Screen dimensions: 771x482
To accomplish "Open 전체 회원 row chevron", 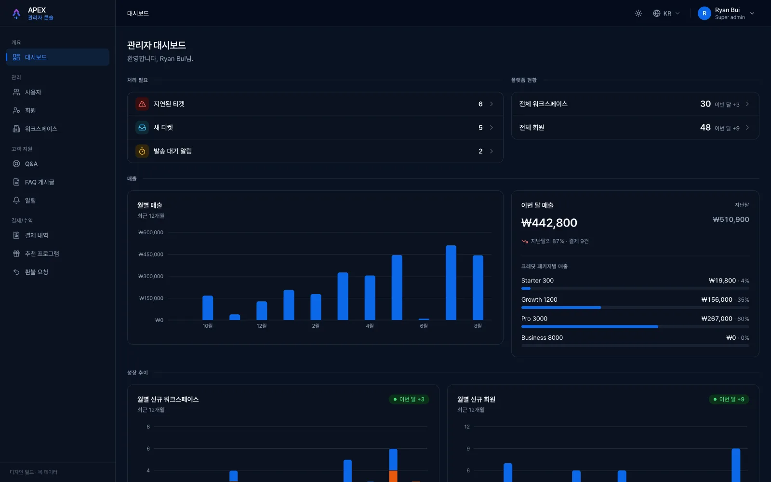I will click(747, 128).
